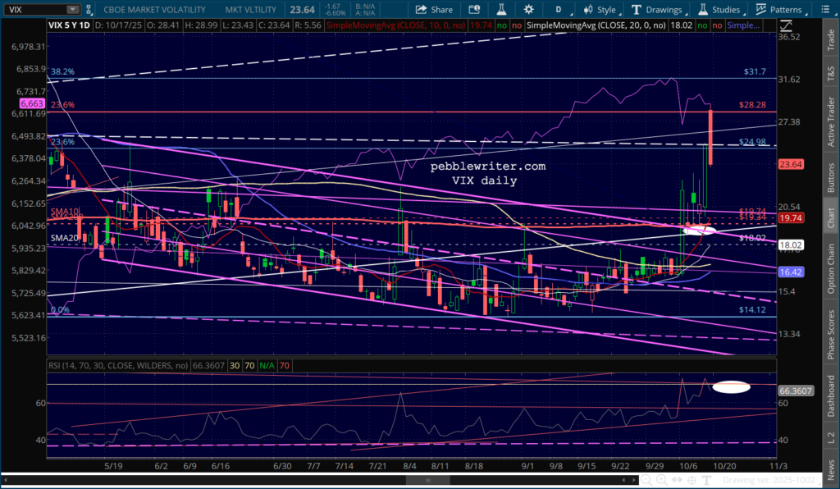Click the green N/A RSI header value
Screen dimensions: 840x489
tap(267, 365)
